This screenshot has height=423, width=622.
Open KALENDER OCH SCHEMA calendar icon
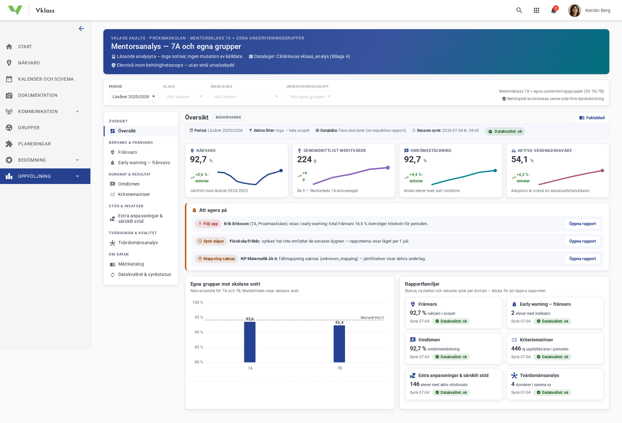(x=9, y=79)
